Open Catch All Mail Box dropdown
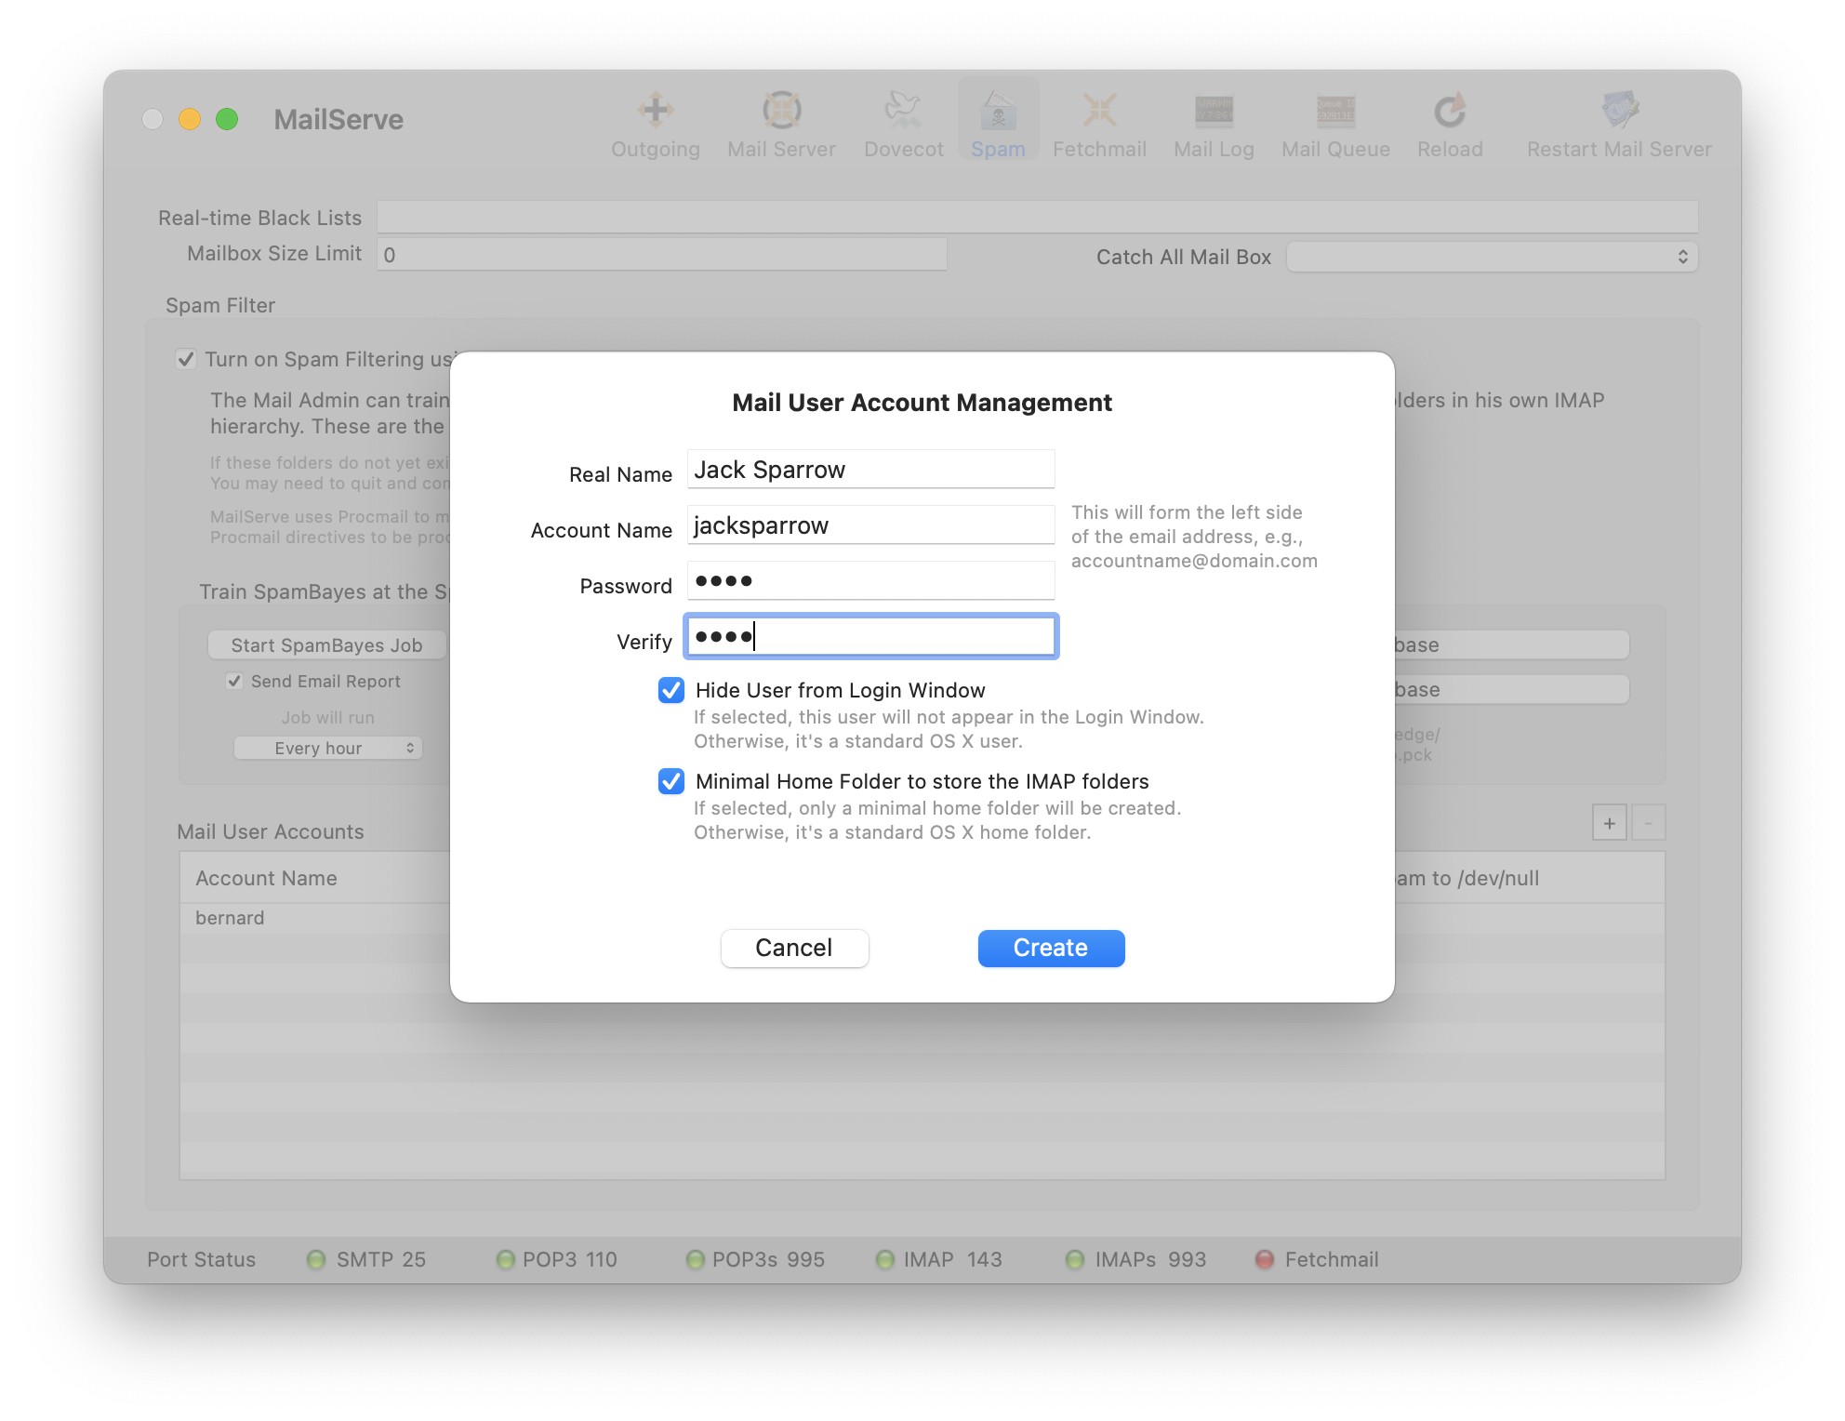 1492,257
